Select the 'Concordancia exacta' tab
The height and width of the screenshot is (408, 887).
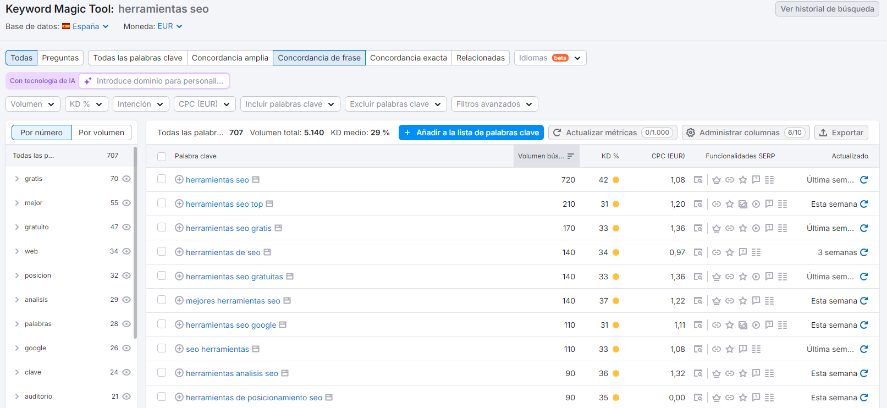coord(409,58)
